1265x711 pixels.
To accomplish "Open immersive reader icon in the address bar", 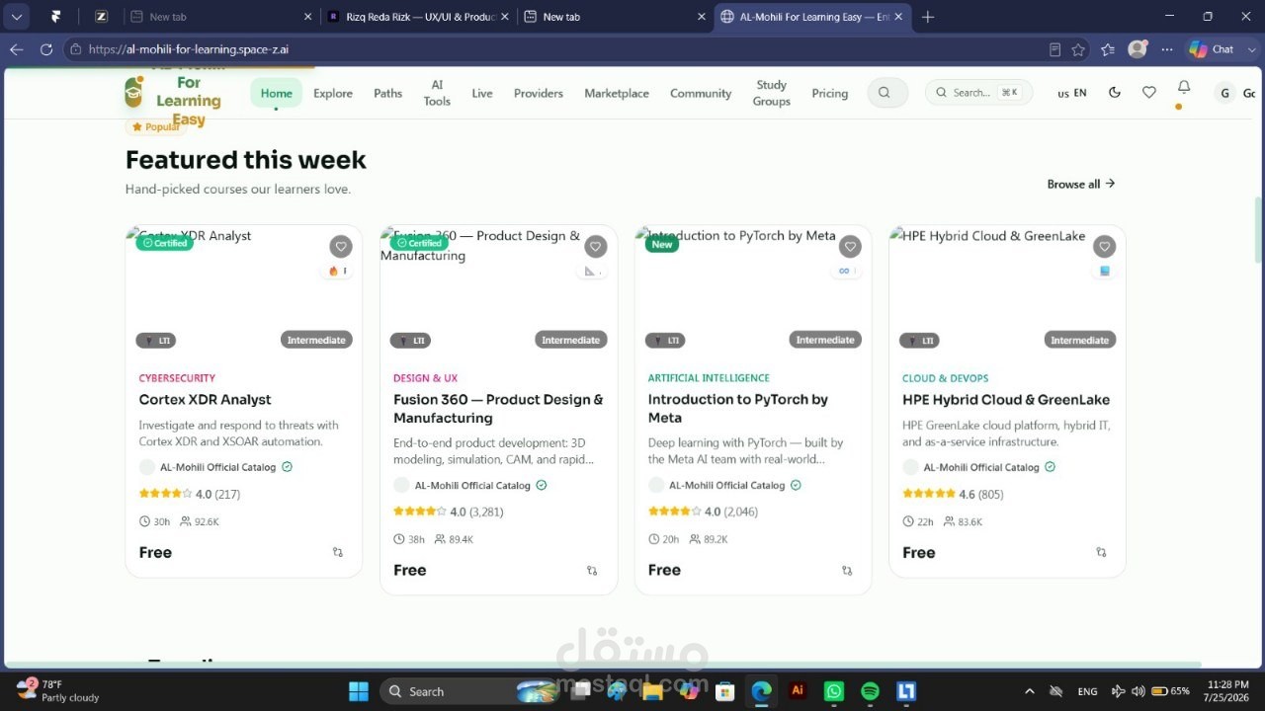I will click(1054, 49).
